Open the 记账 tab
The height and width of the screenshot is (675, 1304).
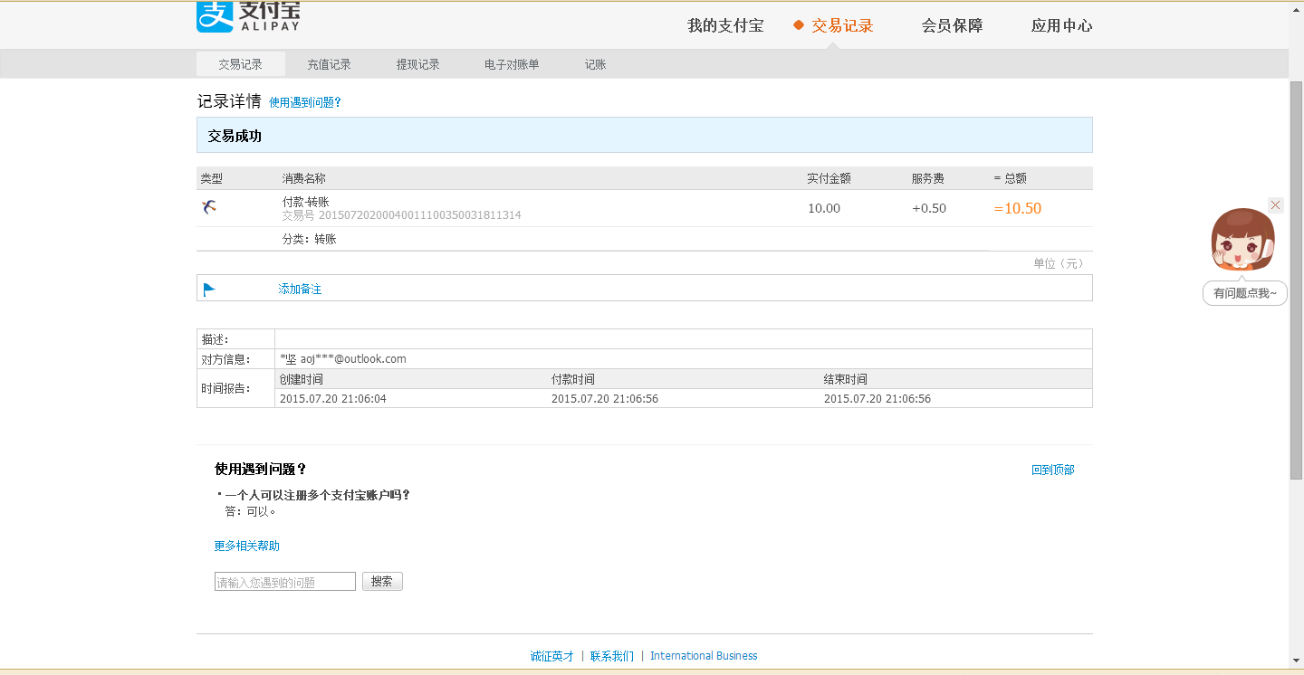[x=595, y=64]
